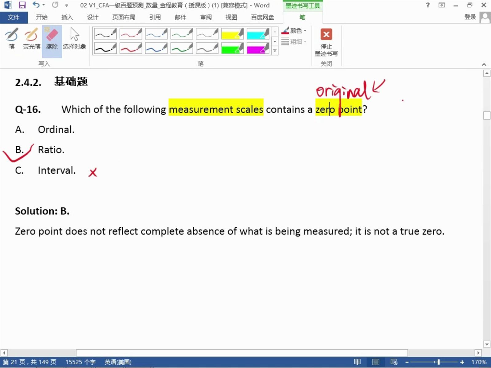Image resolution: width=491 pixels, height=368 pixels.
Task: Toggle the Eraser tool
Action: (52, 38)
